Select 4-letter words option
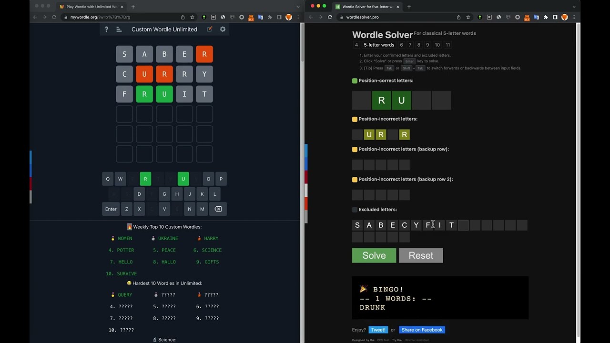 point(356,45)
